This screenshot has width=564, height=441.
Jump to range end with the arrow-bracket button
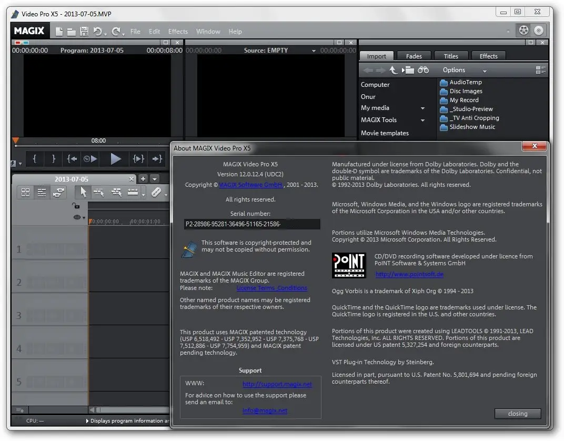click(x=157, y=158)
